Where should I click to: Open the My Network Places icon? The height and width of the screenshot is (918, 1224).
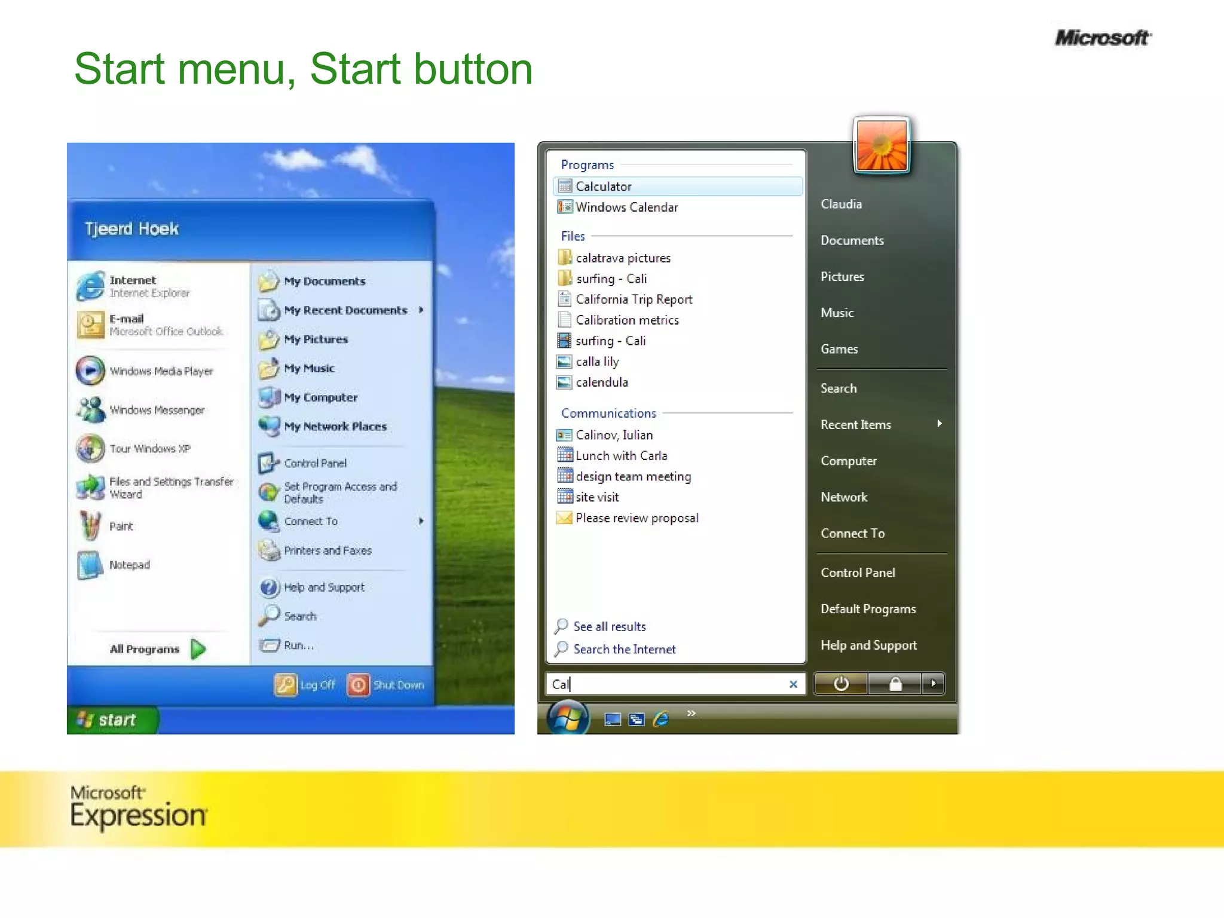click(269, 426)
